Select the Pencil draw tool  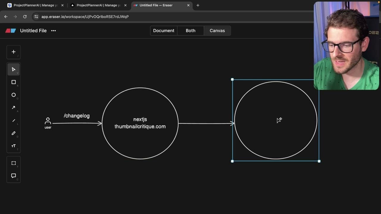[x=13, y=133]
